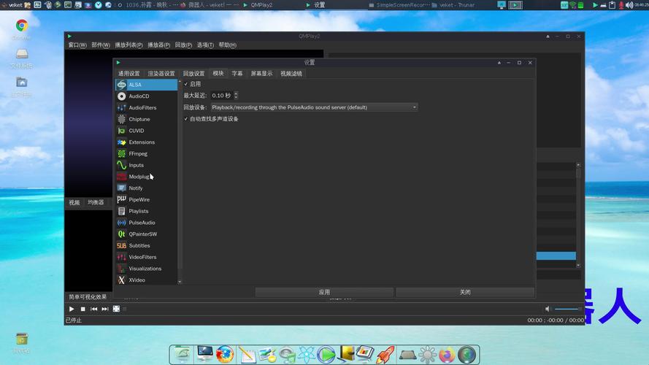Adjust the volume slider in QMPlay2
The height and width of the screenshot is (365, 649).
[x=568, y=309]
